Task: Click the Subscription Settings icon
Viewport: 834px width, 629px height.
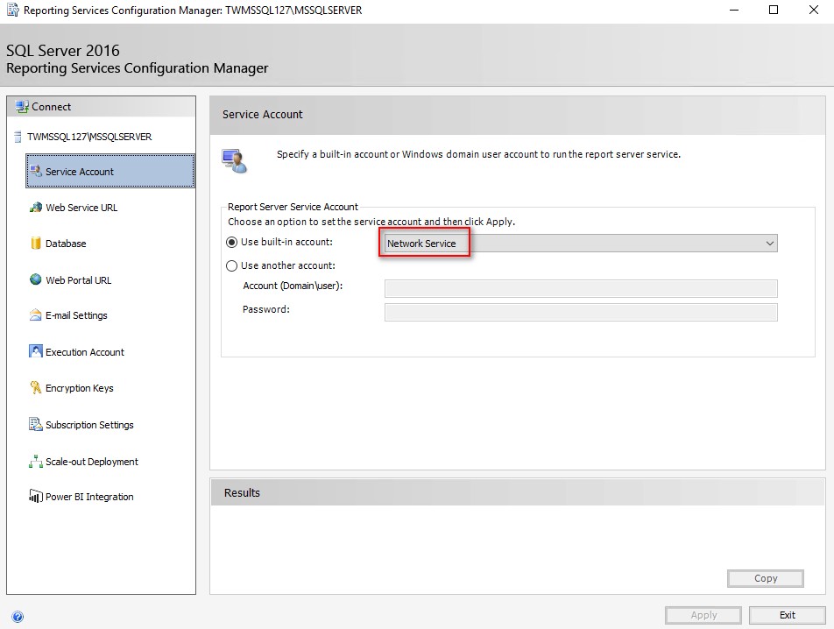Action: (x=36, y=424)
